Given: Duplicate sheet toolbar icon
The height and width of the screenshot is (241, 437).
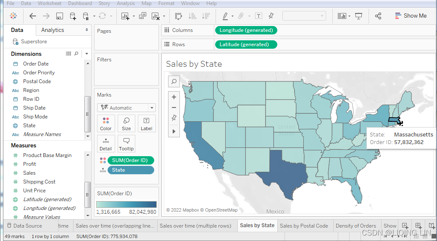Looking at the screenshot, I should pyautogui.click(x=142, y=16).
